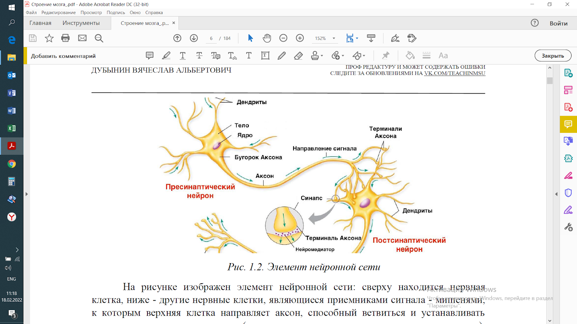577x324 pixels.
Task: Toggle the keep tool selected pin
Action: [386, 55]
